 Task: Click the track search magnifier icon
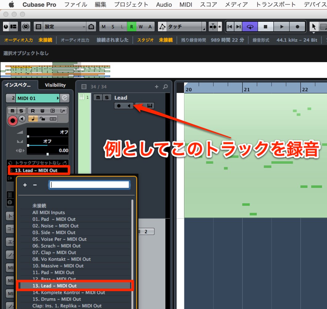click(165, 87)
